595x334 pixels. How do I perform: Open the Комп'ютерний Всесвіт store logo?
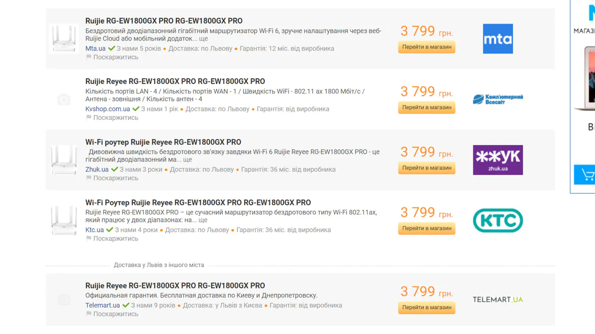[498, 99]
